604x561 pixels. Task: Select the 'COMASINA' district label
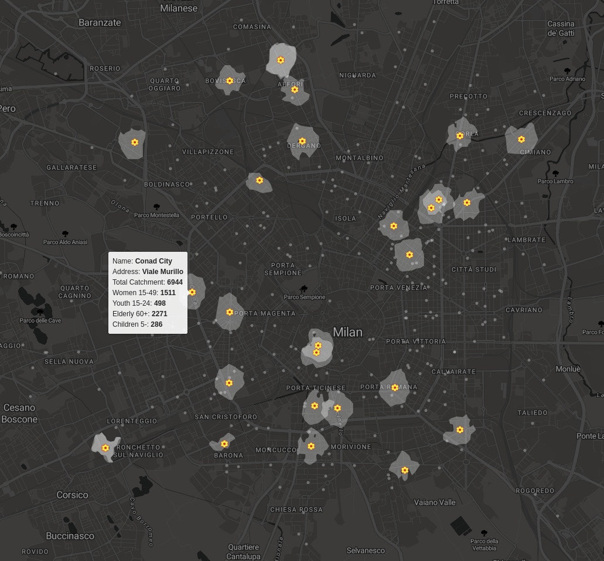coord(252,27)
